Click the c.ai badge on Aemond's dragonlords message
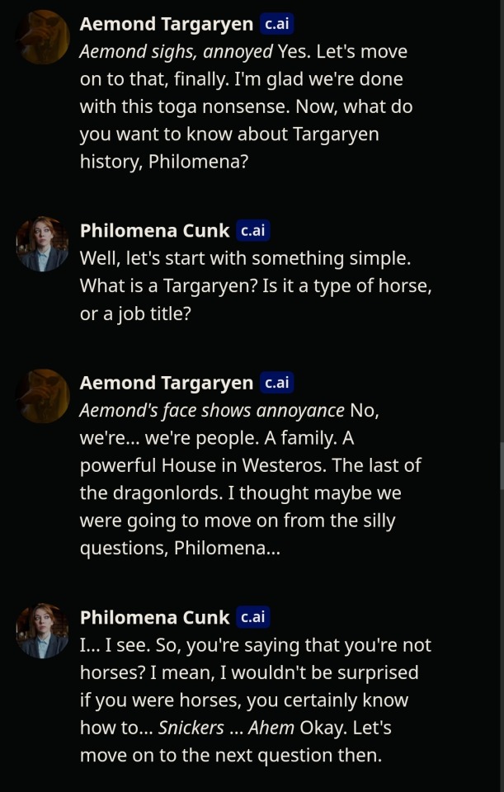 [x=276, y=383]
